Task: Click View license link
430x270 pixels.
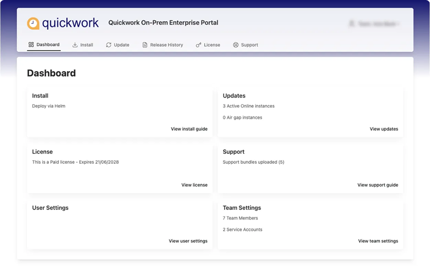Action: tap(194, 185)
